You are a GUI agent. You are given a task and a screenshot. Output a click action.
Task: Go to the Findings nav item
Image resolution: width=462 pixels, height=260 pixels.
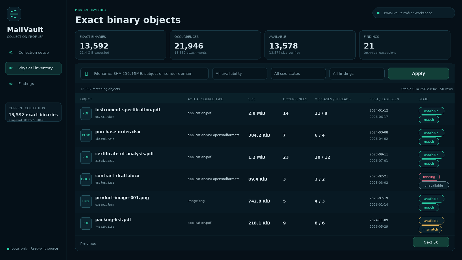click(33, 84)
